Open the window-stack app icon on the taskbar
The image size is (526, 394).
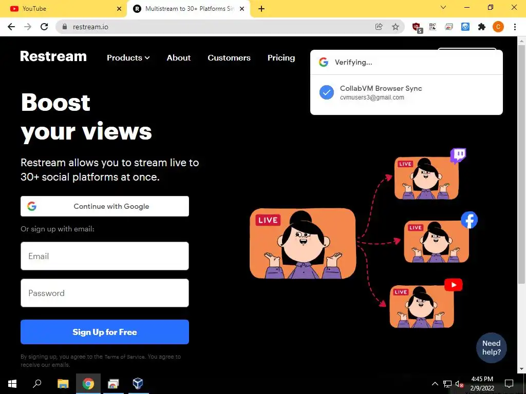point(113,384)
